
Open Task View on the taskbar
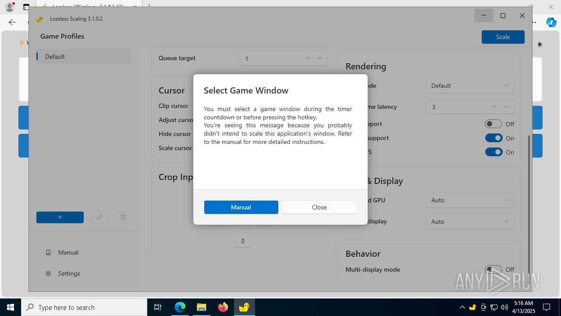coord(158,307)
